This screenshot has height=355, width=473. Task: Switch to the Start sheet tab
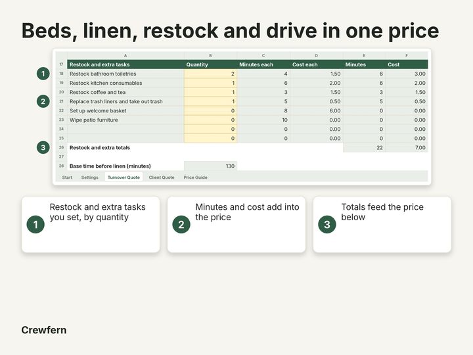(67, 177)
